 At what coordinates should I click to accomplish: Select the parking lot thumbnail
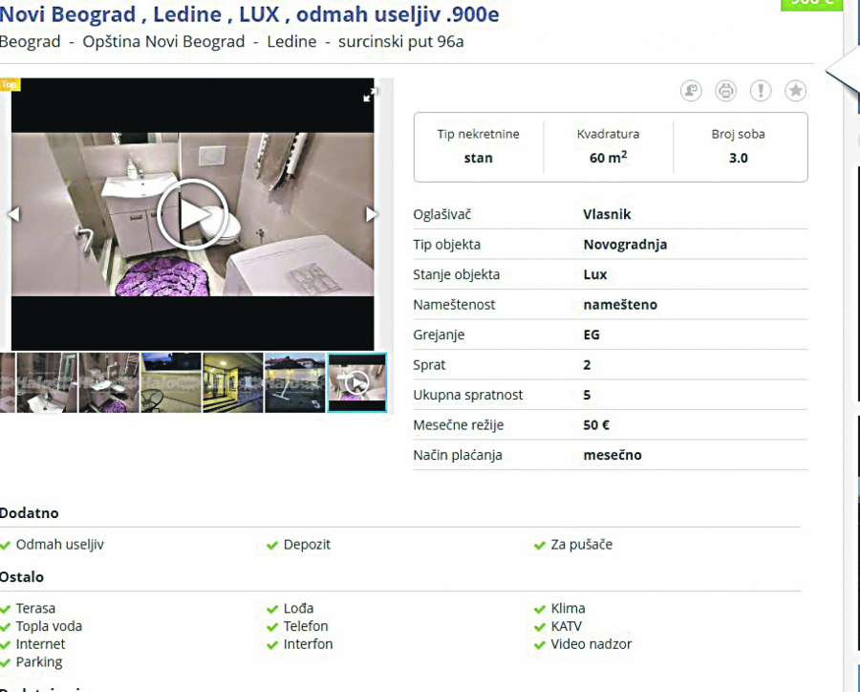(294, 382)
